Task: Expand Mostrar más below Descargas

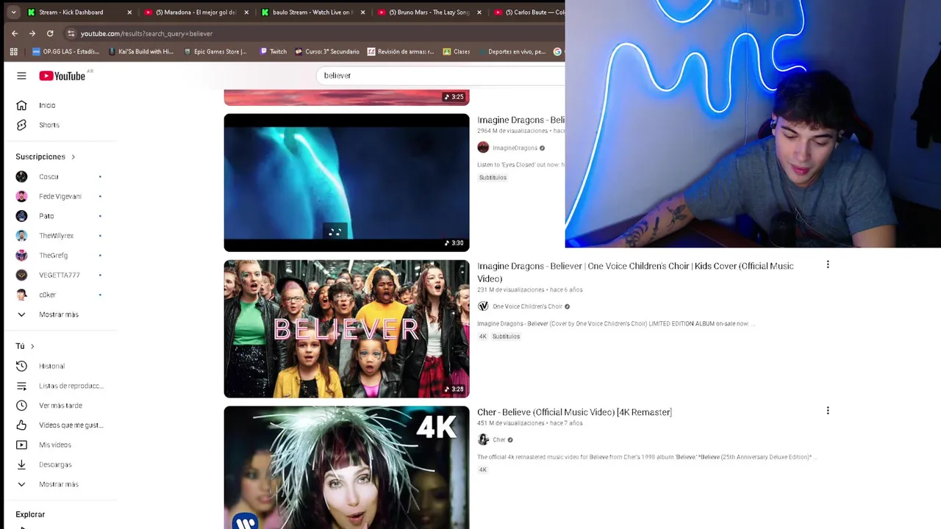Action: [59, 484]
